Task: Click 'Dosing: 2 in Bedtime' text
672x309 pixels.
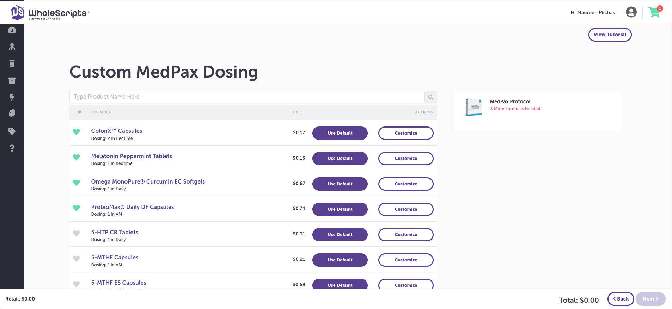Action: point(112,138)
